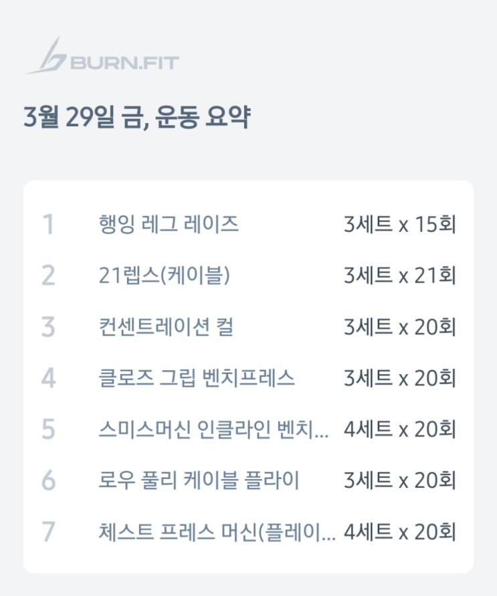Select the 3월 29일 금, 운동 요약 heading
Screen dimensions: 497x596
click(x=136, y=118)
